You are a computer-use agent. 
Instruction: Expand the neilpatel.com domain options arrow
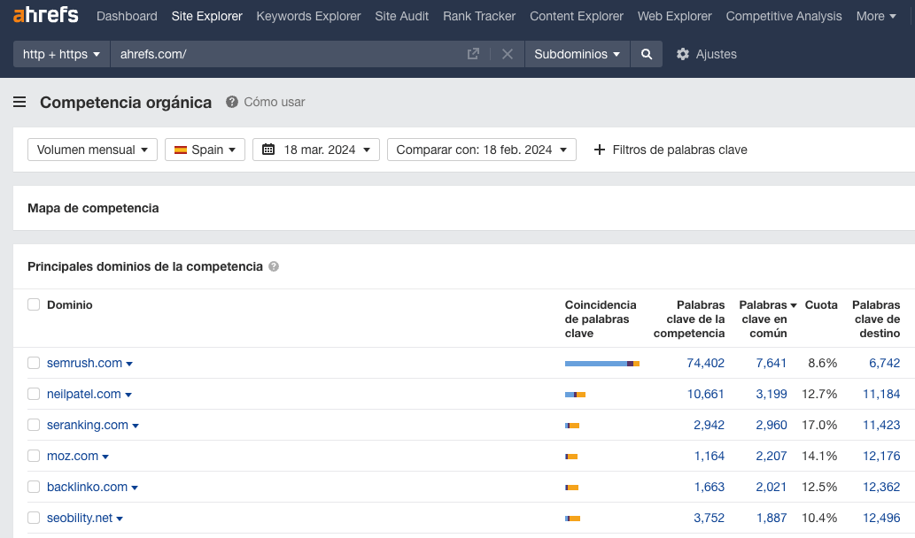(128, 394)
